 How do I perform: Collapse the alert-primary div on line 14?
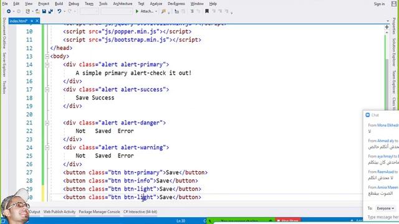click(47, 65)
